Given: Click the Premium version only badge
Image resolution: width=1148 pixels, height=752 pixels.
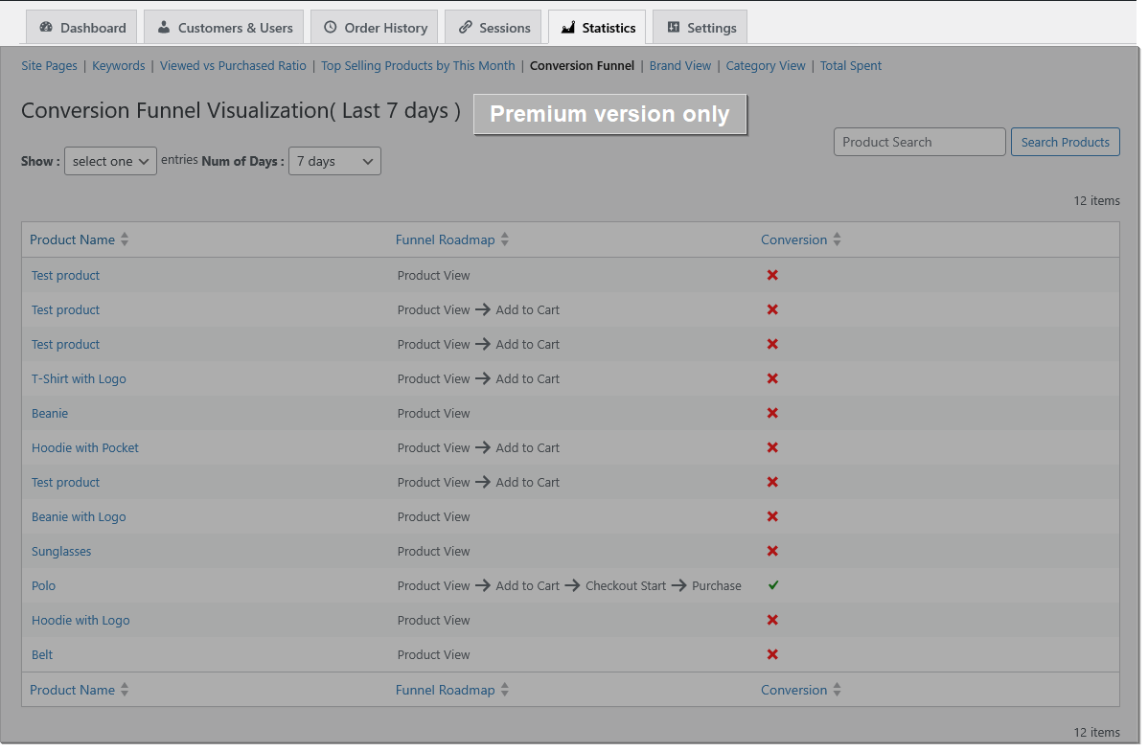Looking at the screenshot, I should click(x=609, y=113).
